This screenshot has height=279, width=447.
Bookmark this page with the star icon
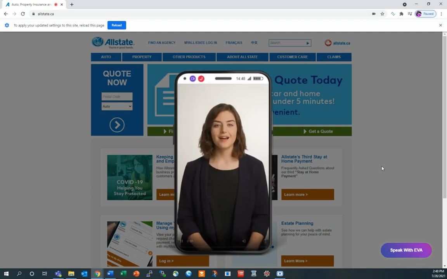382,14
